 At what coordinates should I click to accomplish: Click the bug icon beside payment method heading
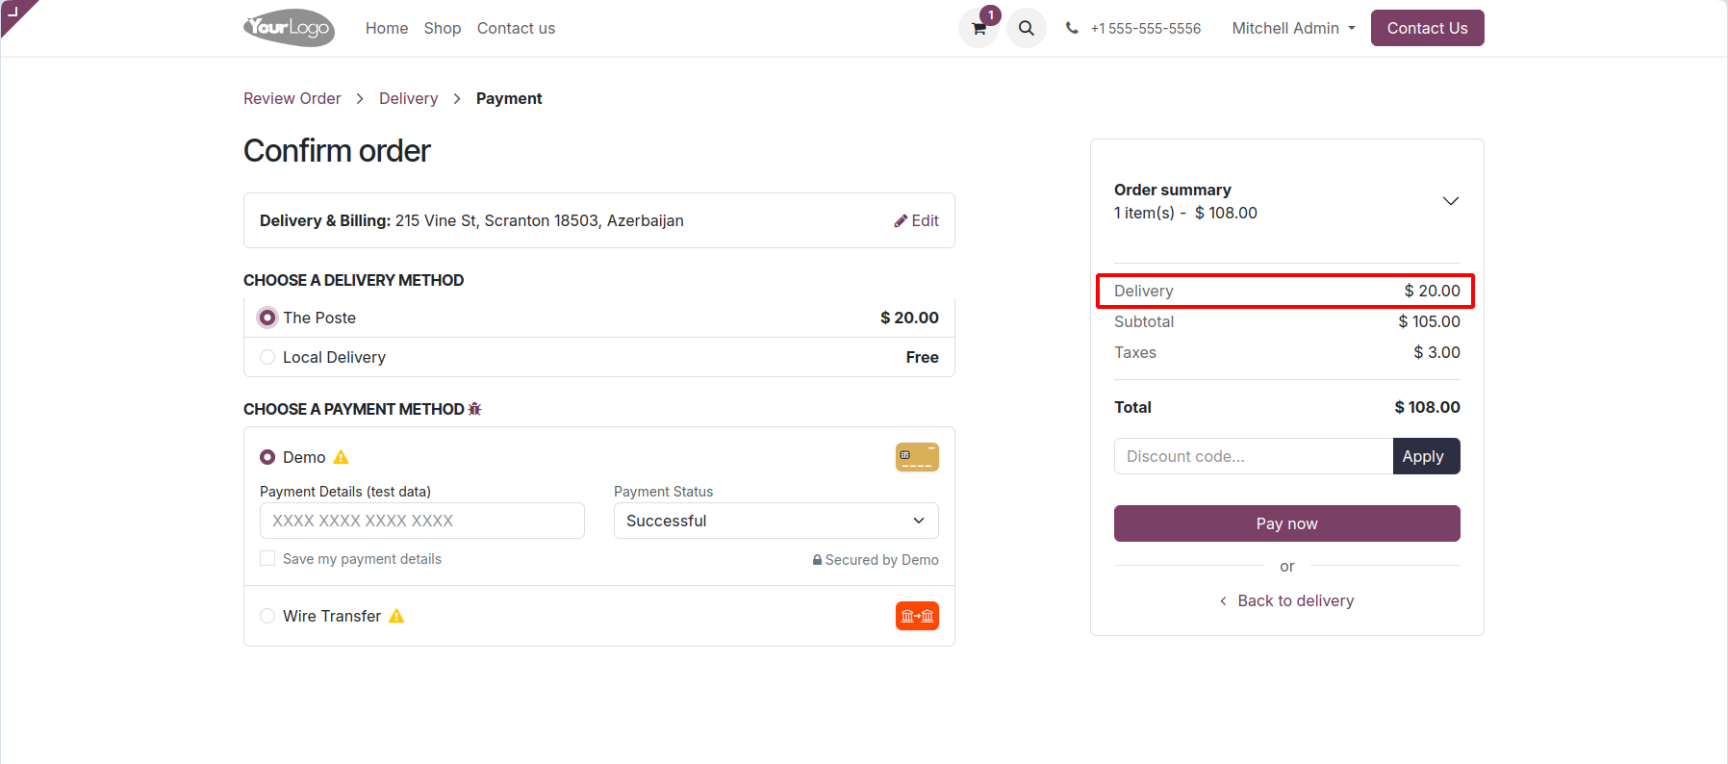pos(474,409)
